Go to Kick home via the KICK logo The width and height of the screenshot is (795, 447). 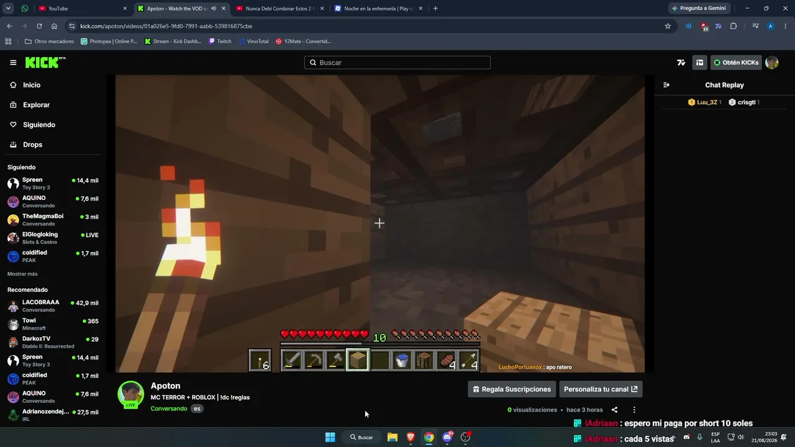(x=45, y=62)
